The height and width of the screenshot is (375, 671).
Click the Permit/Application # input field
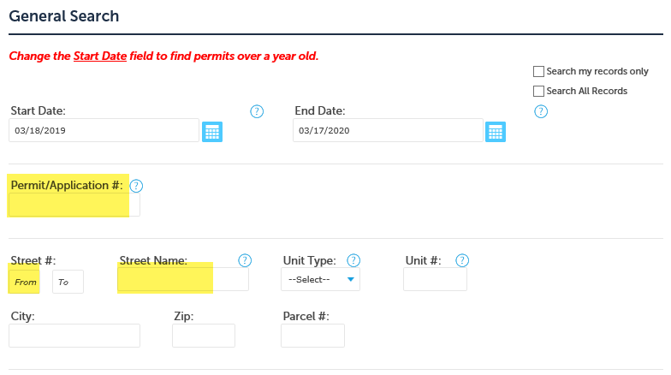click(x=74, y=205)
